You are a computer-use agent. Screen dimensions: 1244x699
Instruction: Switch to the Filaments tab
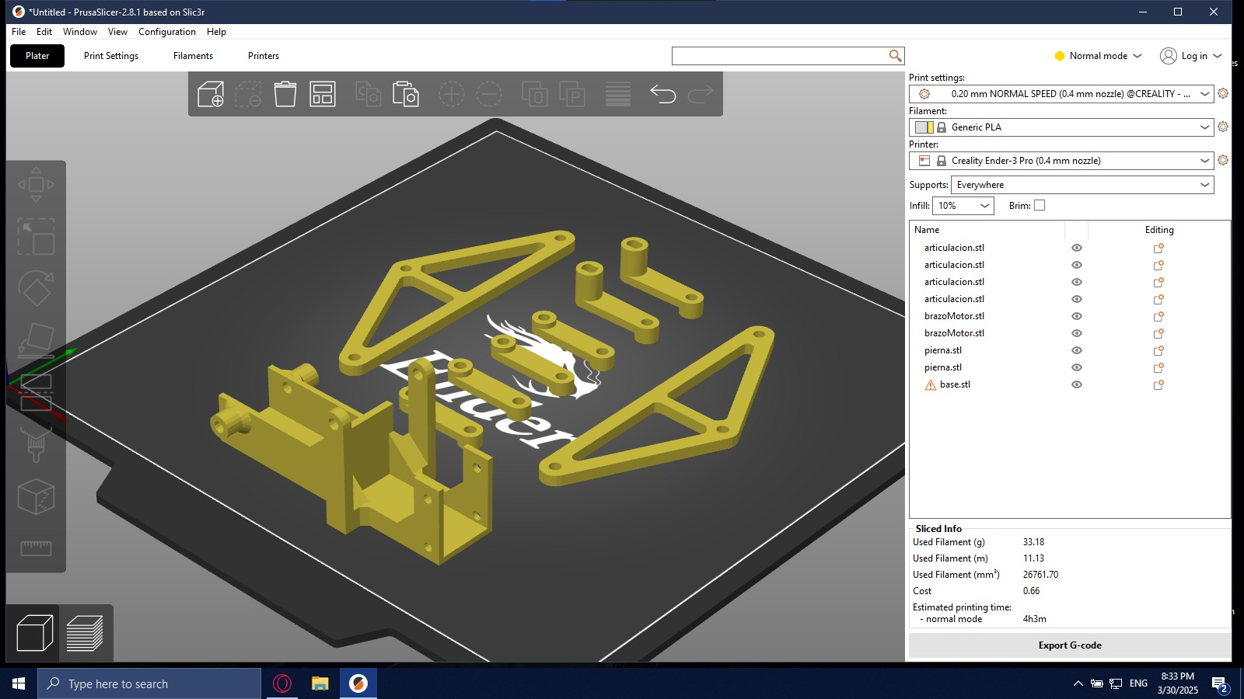click(193, 56)
